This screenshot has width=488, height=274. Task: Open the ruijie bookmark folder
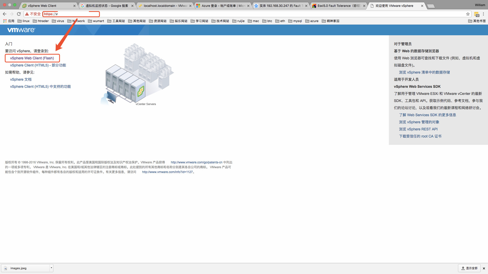238,21
